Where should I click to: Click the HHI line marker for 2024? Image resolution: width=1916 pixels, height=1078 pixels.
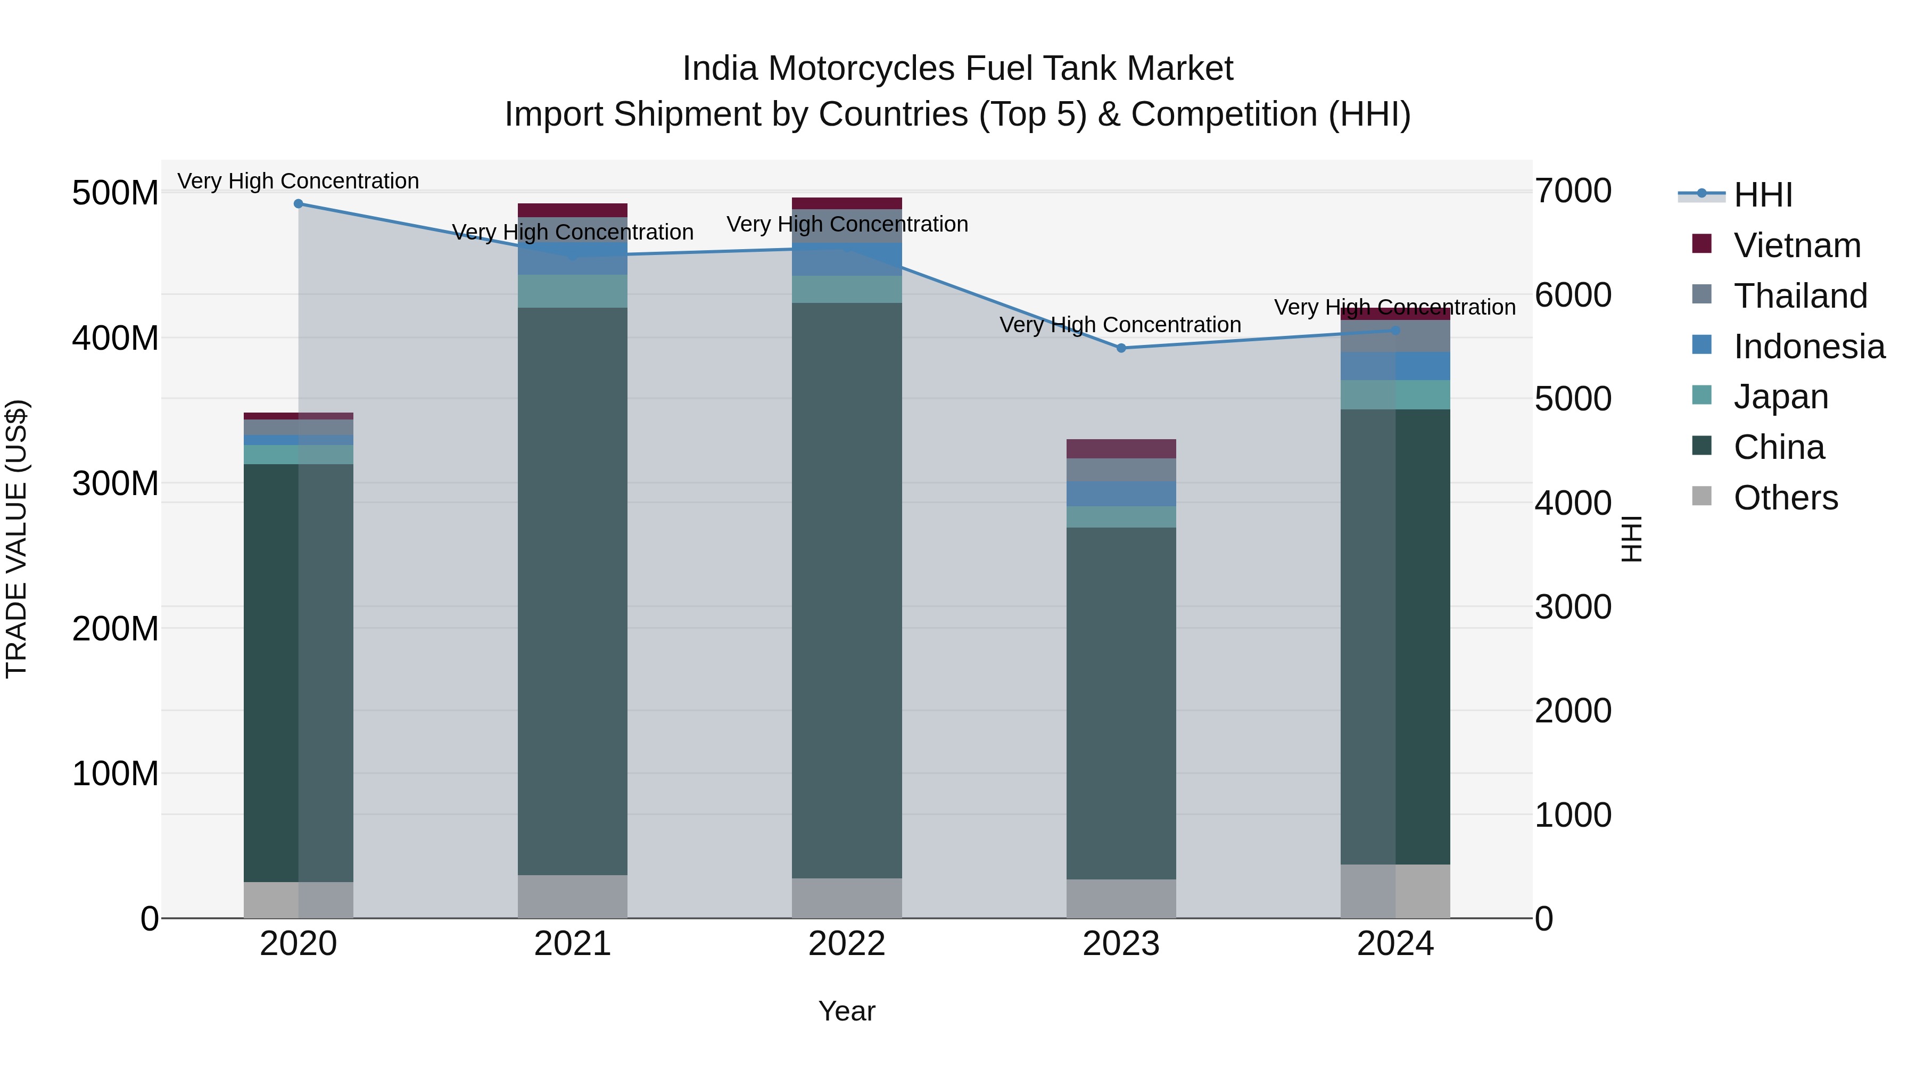click(1395, 330)
